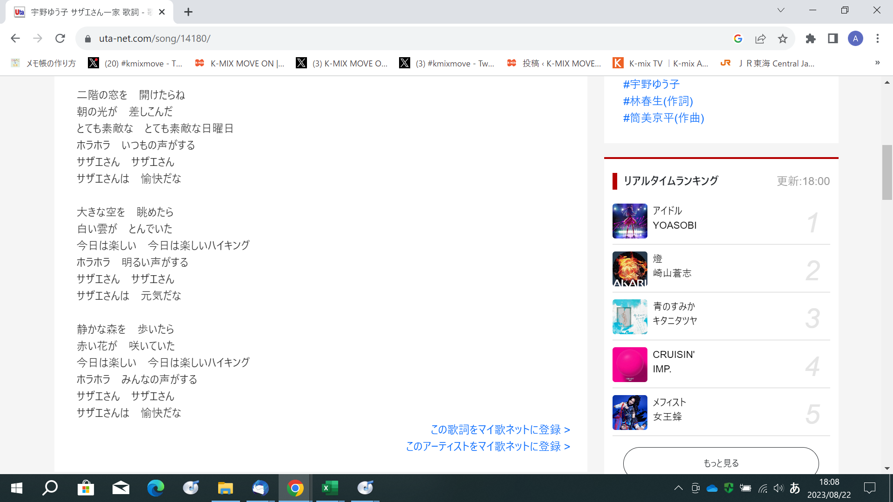Toggle Japanese IME あ indicator
Screen dimensions: 893x502
pyautogui.click(x=795, y=488)
